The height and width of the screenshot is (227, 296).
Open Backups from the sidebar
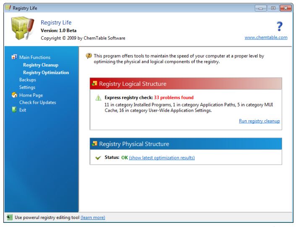(x=28, y=80)
